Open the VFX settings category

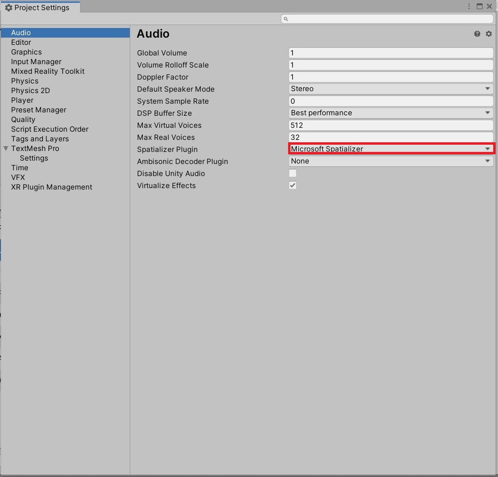click(x=65, y=177)
